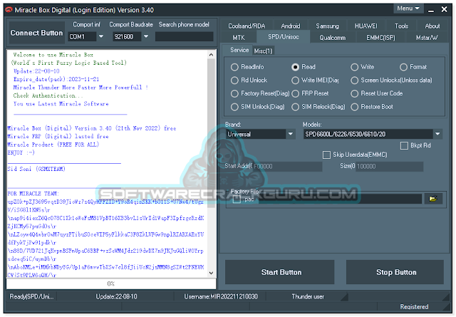Select the Restore Boot radio button
Image resolution: width=456 pixels, height=317 pixels.
(x=355, y=107)
